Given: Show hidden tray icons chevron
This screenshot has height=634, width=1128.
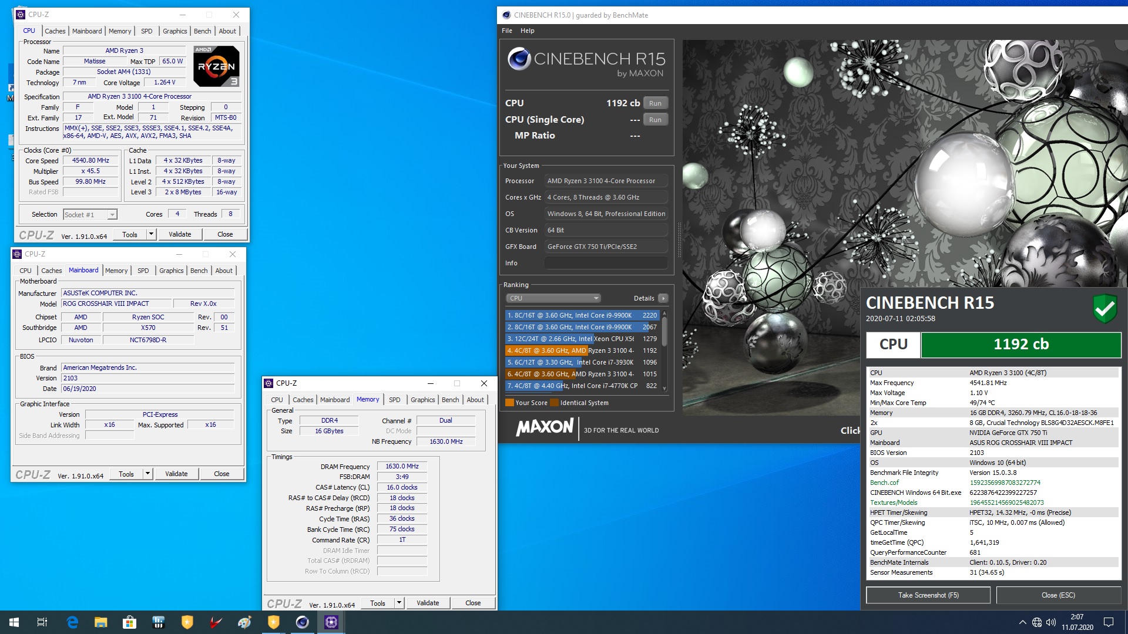Looking at the screenshot, I should tap(1022, 622).
